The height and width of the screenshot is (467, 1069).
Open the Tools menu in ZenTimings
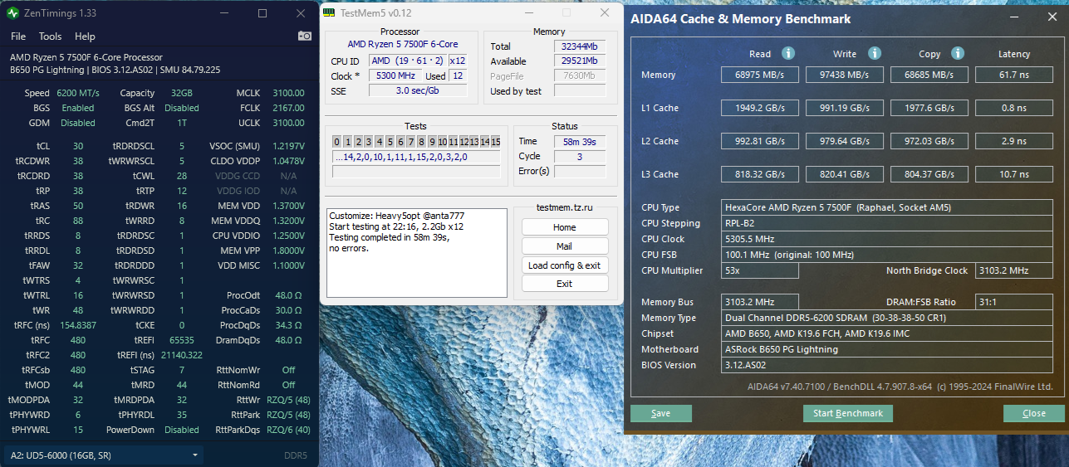(x=51, y=36)
